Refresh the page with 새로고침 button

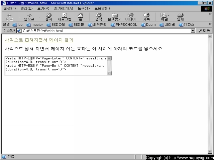[65, 17]
